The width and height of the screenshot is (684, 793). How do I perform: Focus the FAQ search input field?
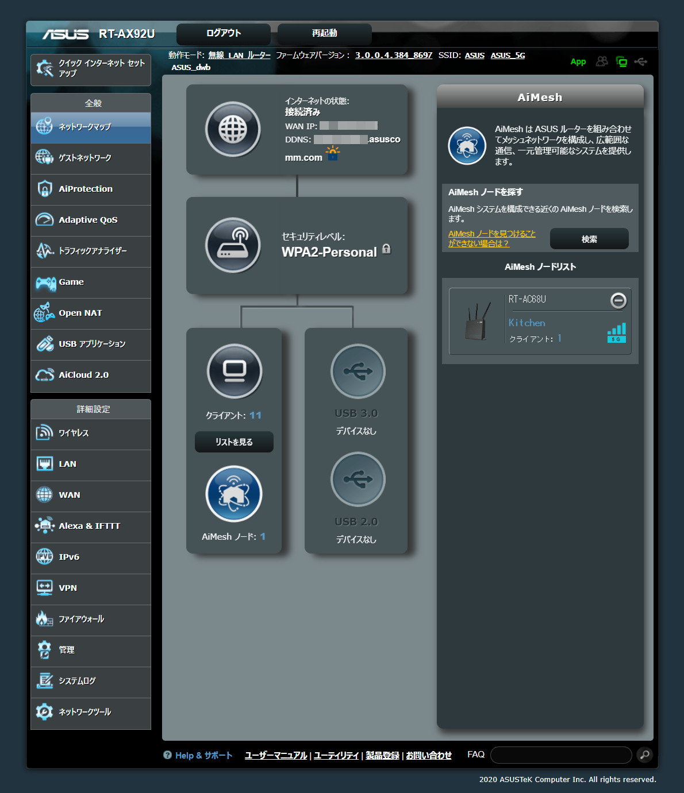561,755
